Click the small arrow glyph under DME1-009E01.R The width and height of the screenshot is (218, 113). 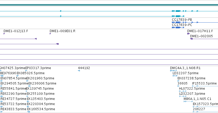coord(50,34)
